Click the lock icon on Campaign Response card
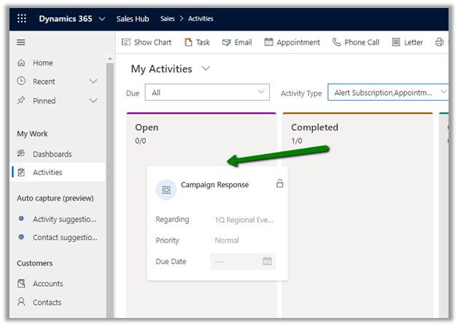The image size is (458, 326). click(x=279, y=184)
